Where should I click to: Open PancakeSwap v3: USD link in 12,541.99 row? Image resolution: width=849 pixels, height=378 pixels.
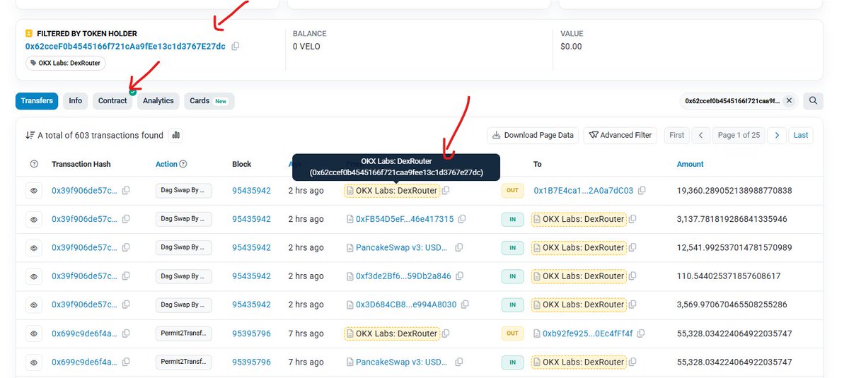(402, 248)
